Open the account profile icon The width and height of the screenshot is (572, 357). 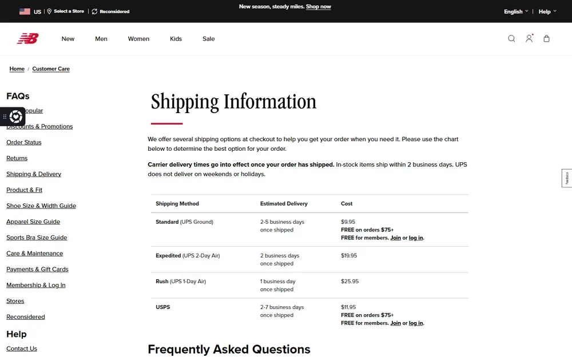(529, 38)
